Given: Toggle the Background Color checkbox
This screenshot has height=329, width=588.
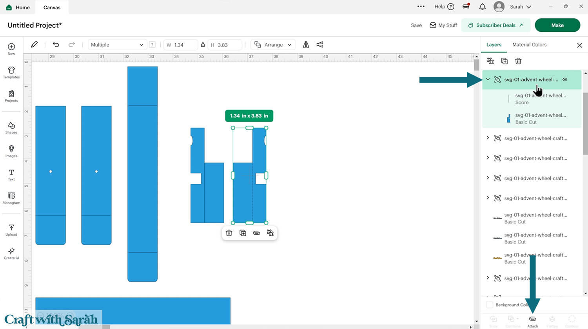Looking at the screenshot, I should (x=490, y=305).
